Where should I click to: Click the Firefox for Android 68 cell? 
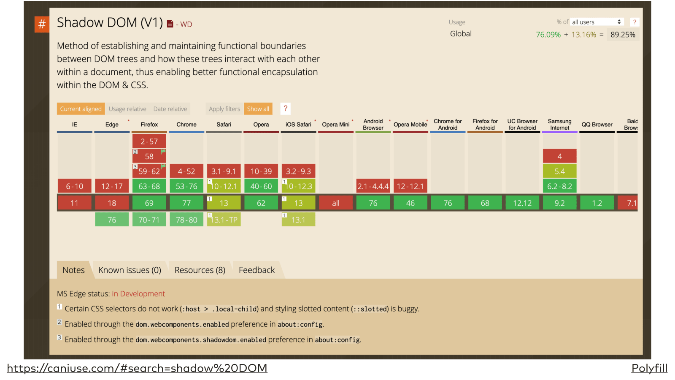pyautogui.click(x=485, y=203)
